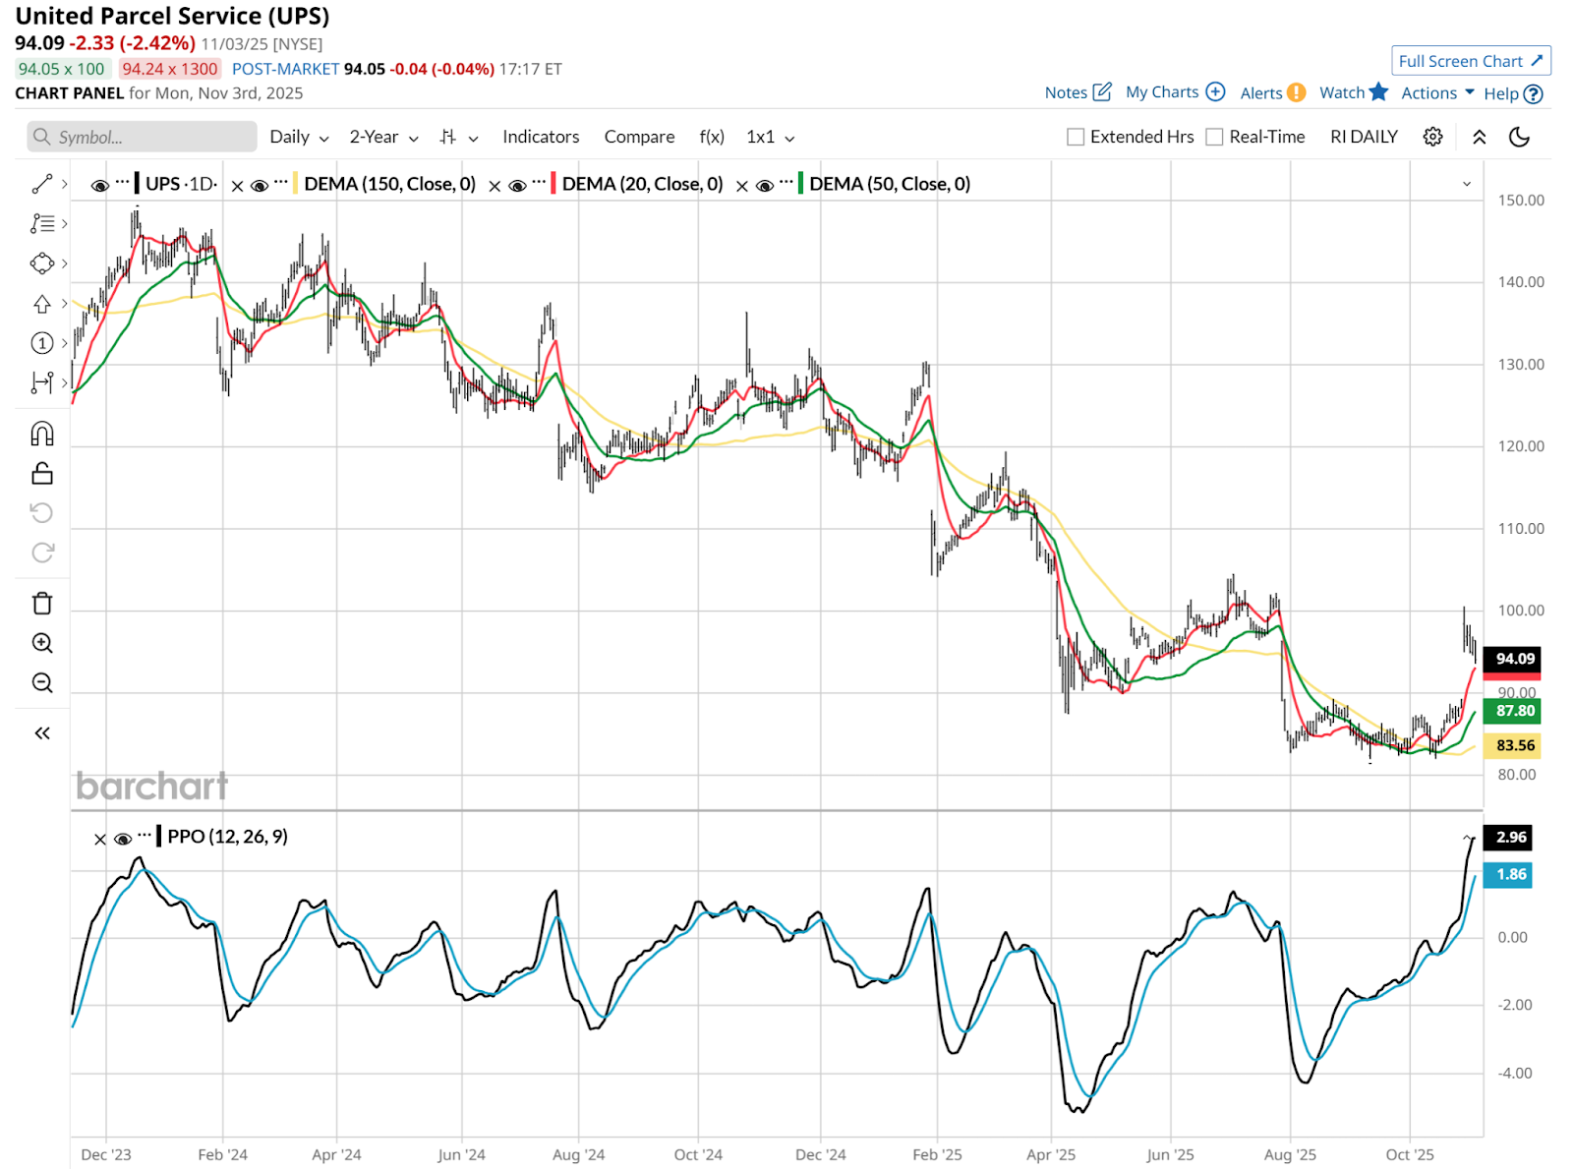Click the green DEMA 50 color swatch
Screen dimensions: 1573x1169
tap(800, 184)
